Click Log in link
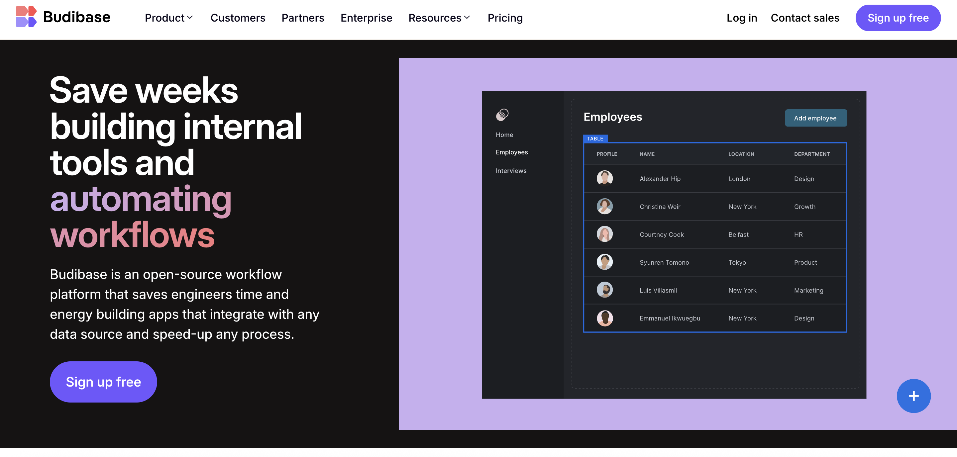The height and width of the screenshot is (457, 957). tap(742, 18)
